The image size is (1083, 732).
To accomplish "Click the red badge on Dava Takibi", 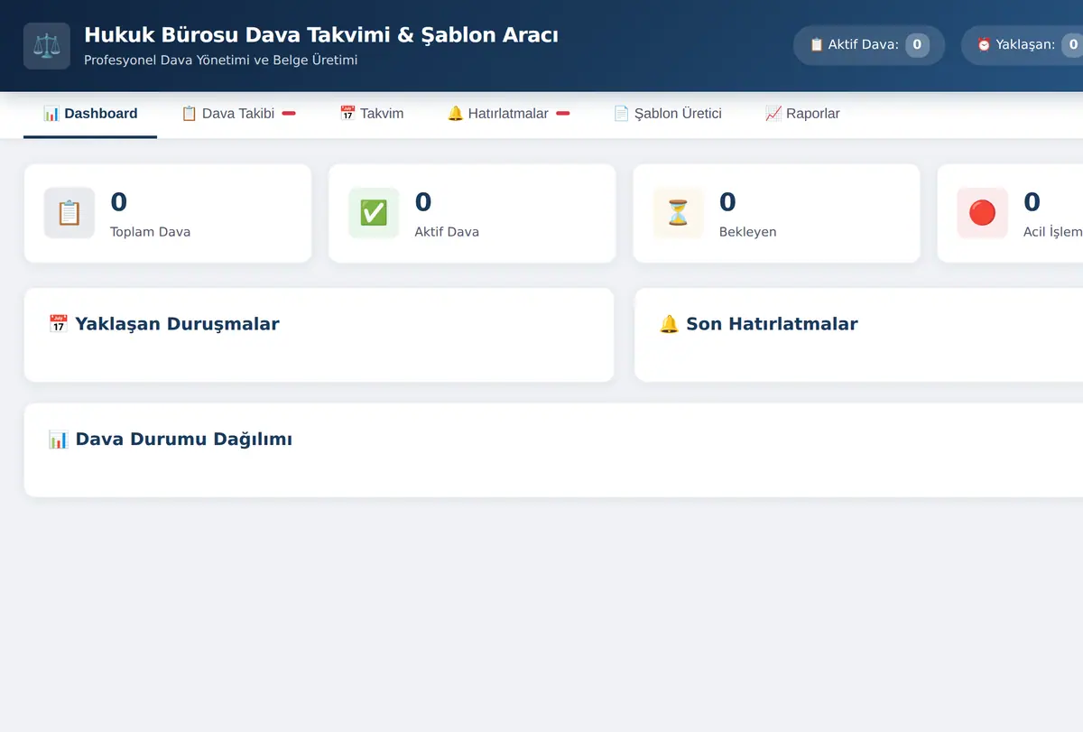I will point(289,114).
